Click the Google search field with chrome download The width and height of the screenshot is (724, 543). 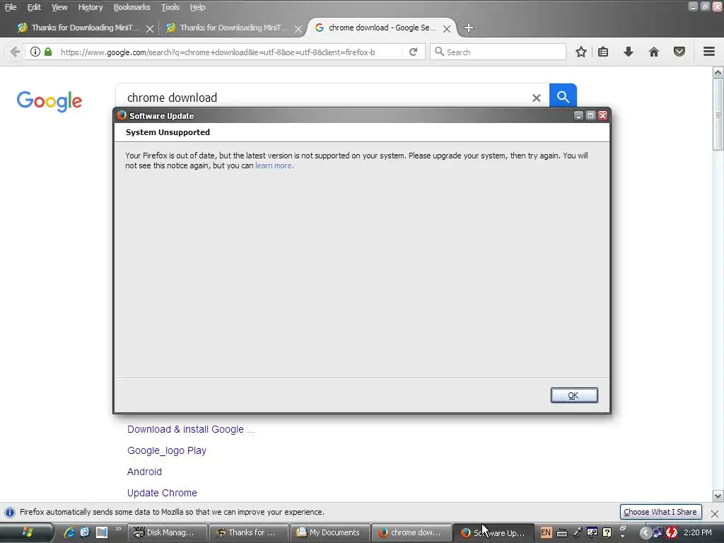[x=323, y=98]
